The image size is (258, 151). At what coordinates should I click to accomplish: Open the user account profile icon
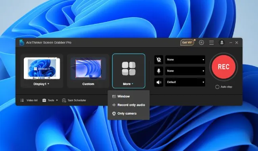click(x=222, y=43)
